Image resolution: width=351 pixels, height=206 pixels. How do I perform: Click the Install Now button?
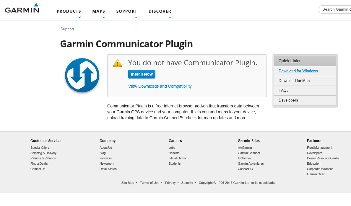click(x=142, y=74)
